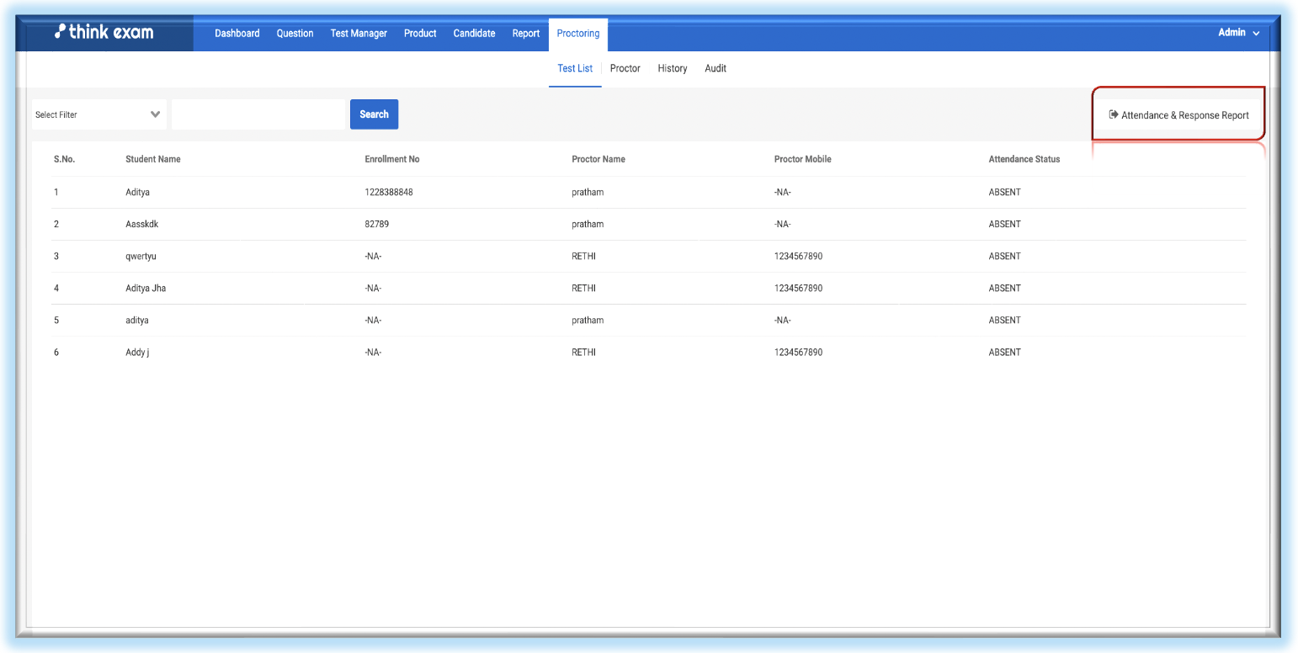Open the Test Manager menu
1298x653 pixels.
coord(359,34)
